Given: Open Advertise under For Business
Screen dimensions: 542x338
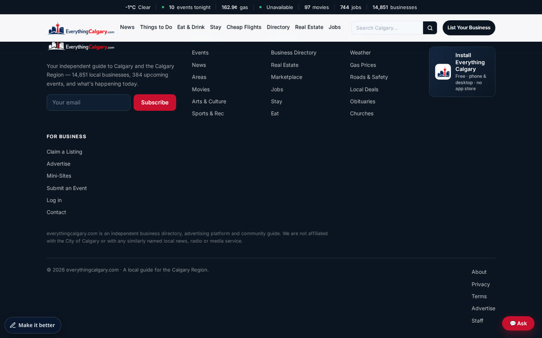Looking at the screenshot, I should pos(58,164).
